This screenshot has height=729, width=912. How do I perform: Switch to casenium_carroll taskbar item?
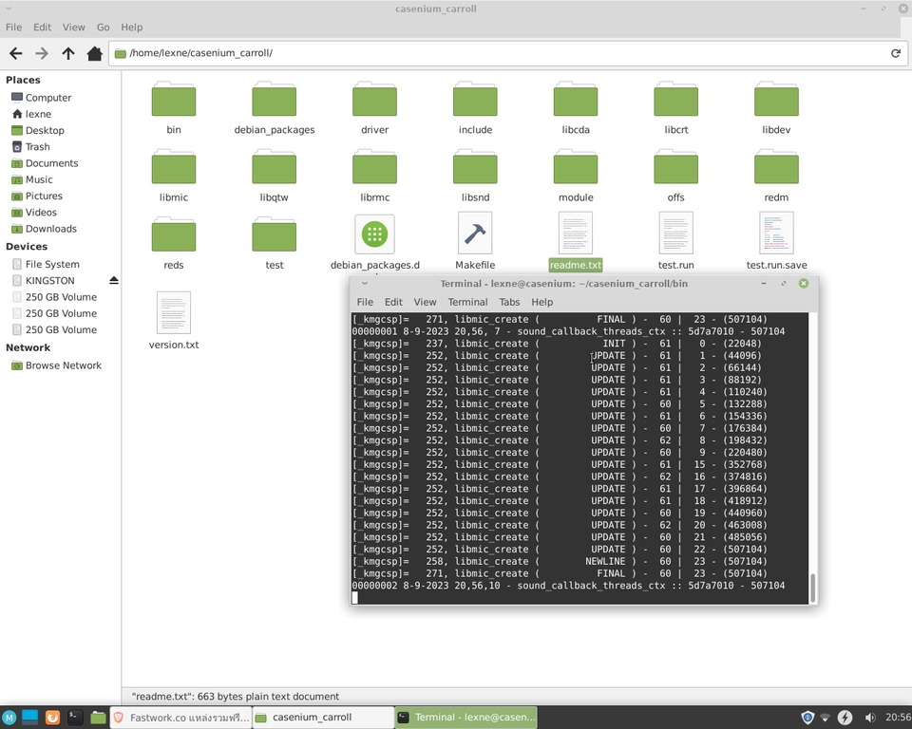coord(323,718)
